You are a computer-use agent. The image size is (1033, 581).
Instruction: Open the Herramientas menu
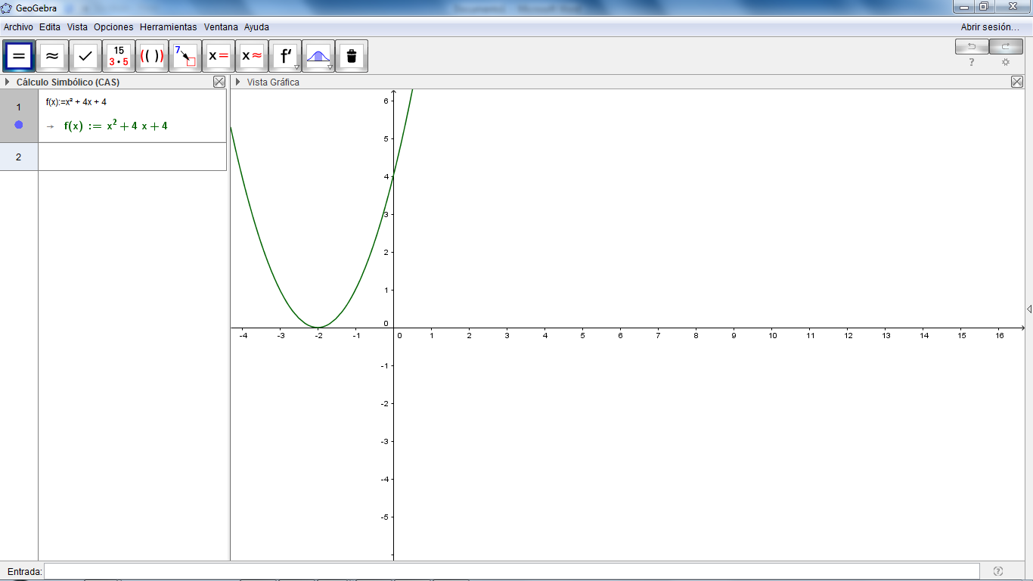pyautogui.click(x=167, y=26)
